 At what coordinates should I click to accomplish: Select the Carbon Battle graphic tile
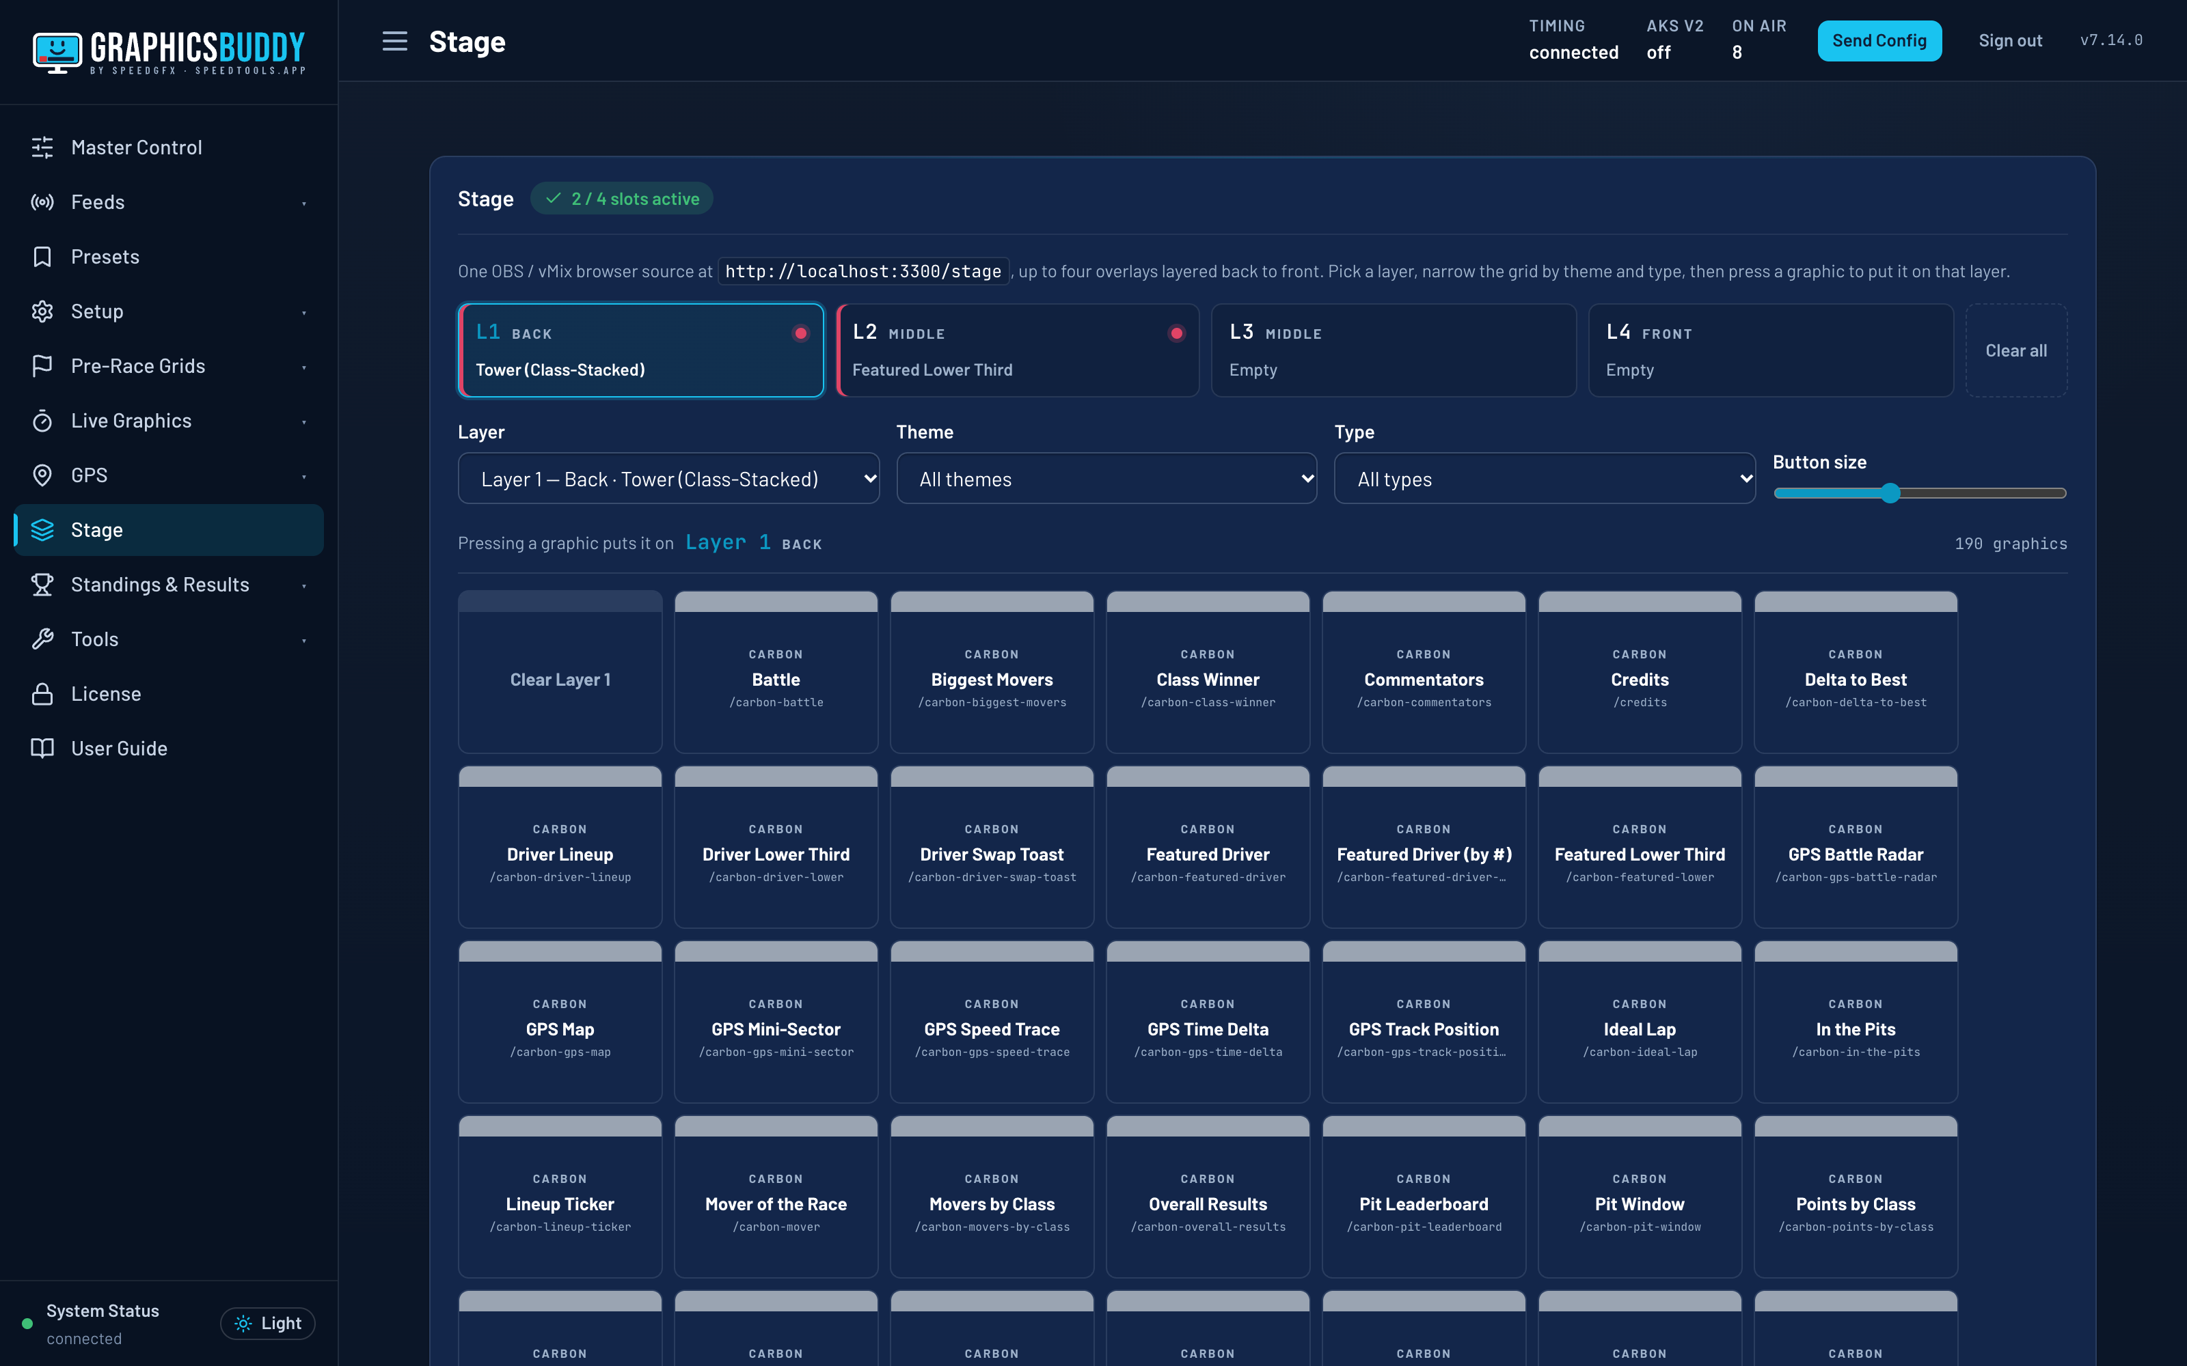tap(776, 672)
